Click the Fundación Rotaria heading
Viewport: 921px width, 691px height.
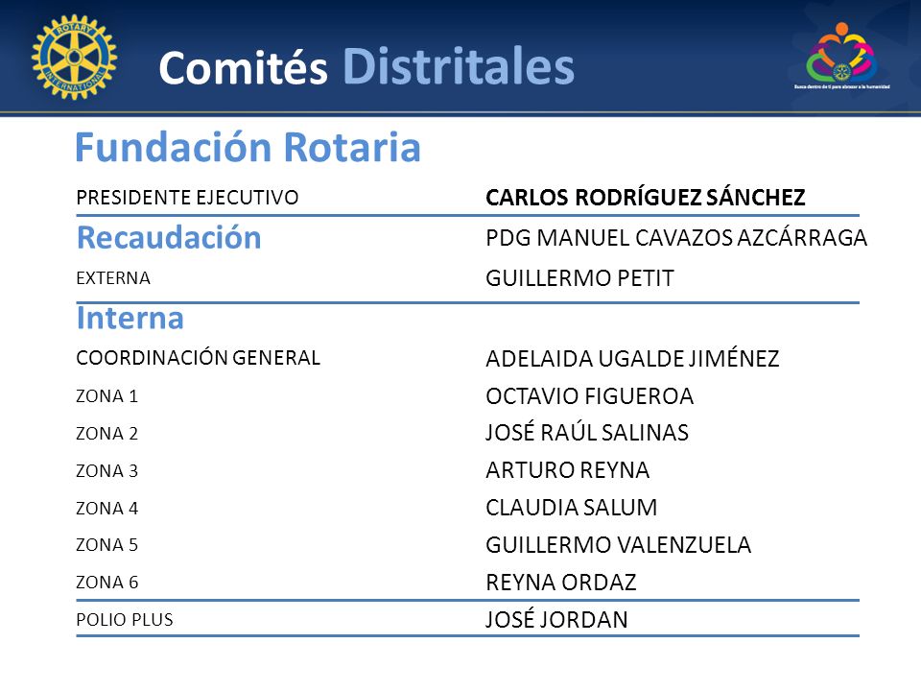(248, 146)
